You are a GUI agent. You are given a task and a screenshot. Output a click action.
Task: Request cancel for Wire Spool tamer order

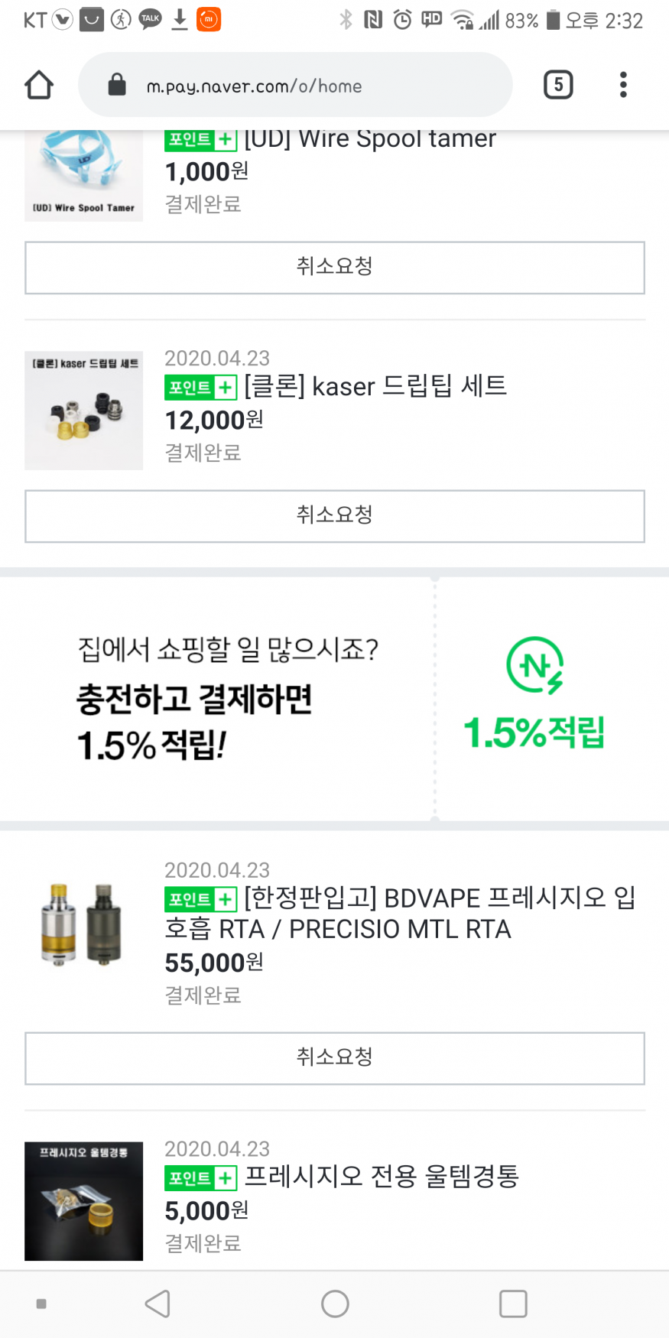[x=334, y=268]
